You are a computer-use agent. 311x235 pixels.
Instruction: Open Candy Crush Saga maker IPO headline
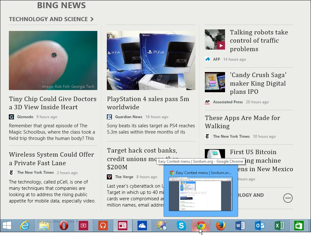[258, 83]
